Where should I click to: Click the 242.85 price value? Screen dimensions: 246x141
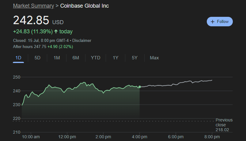point(31,20)
